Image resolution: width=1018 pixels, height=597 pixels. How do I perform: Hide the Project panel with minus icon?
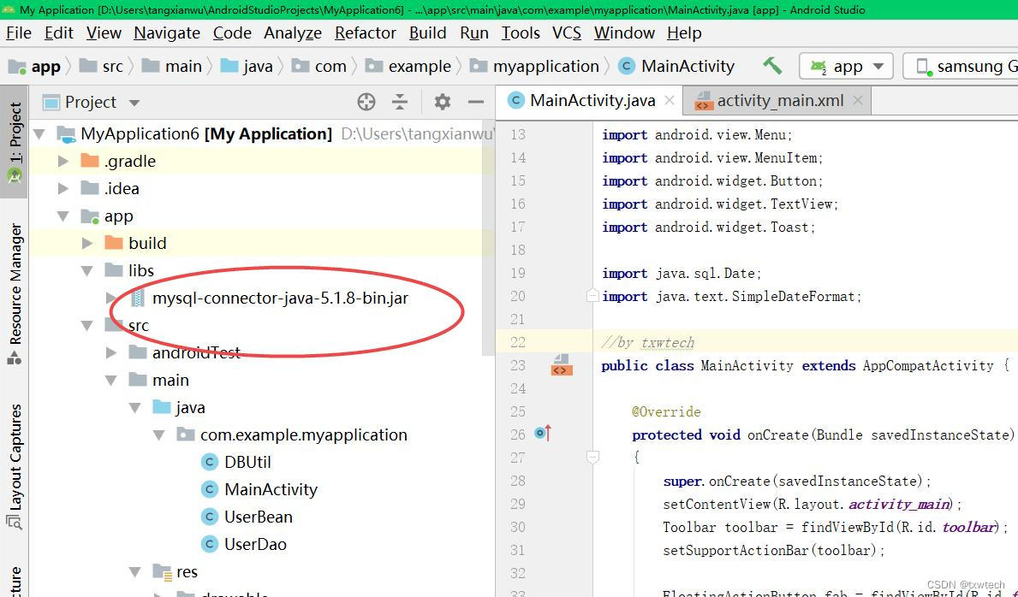tap(476, 102)
